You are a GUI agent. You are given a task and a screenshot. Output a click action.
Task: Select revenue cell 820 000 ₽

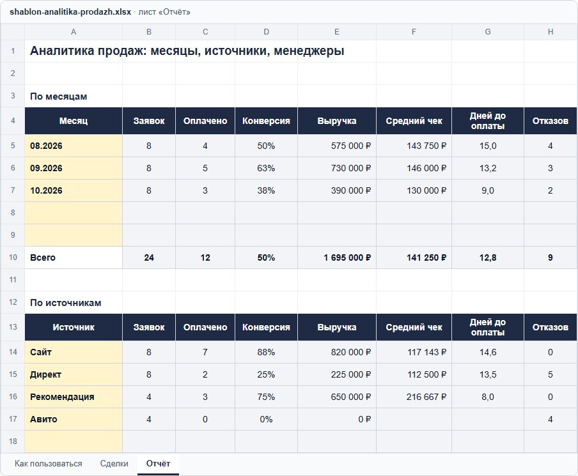pos(336,352)
